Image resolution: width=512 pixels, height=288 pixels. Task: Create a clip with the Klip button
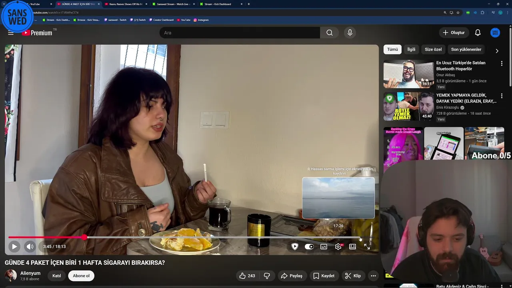pyautogui.click(x=353, y=276)
